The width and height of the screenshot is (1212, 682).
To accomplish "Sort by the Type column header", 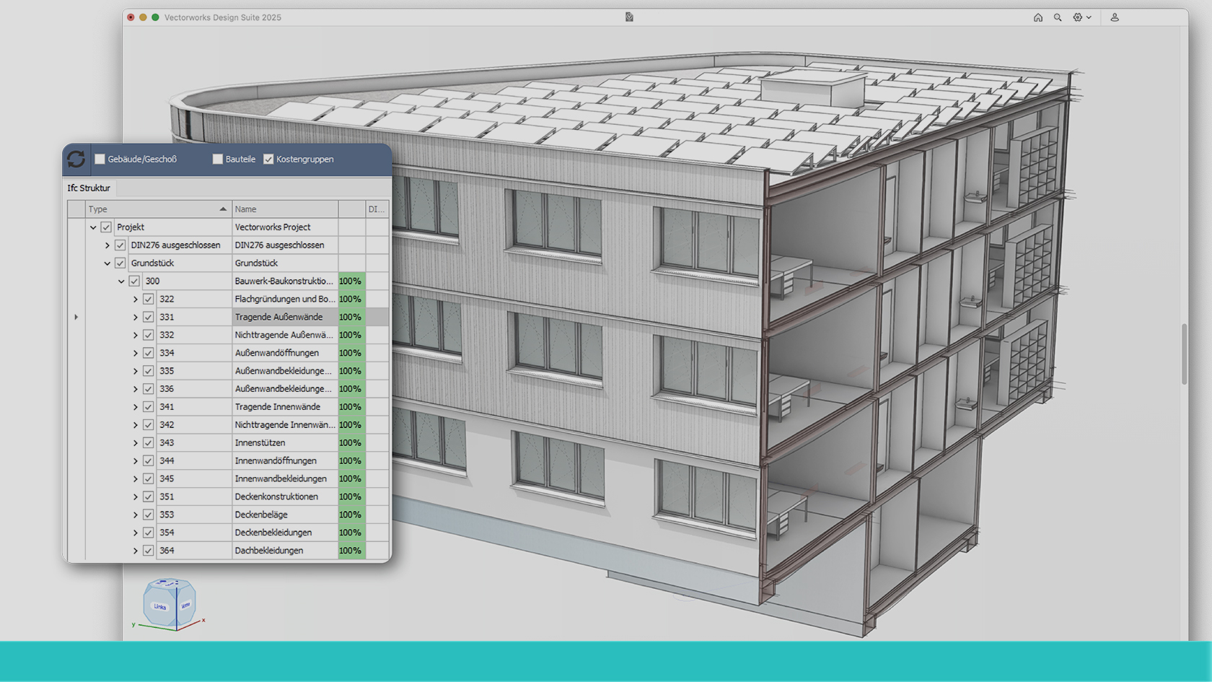I will pyautogui.click(x=158, y=209).
